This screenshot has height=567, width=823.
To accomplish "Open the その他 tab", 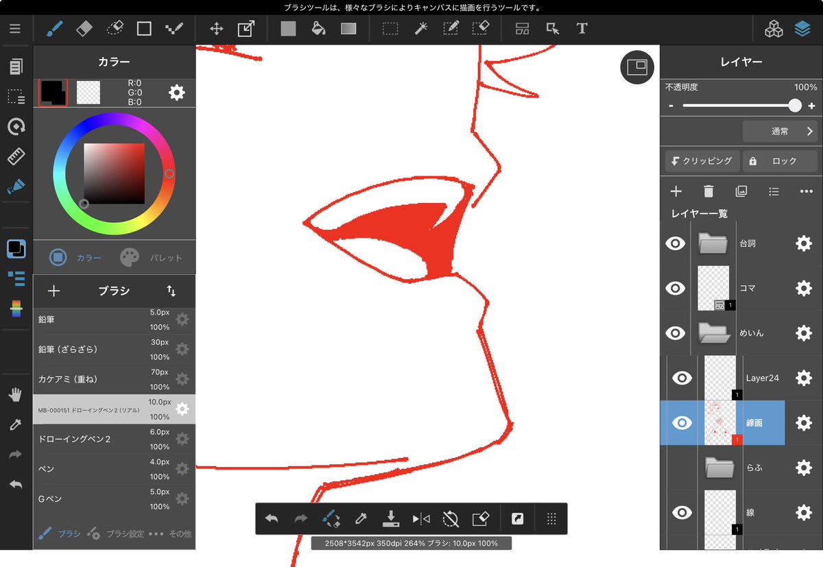I will click(x=170, y=533).
